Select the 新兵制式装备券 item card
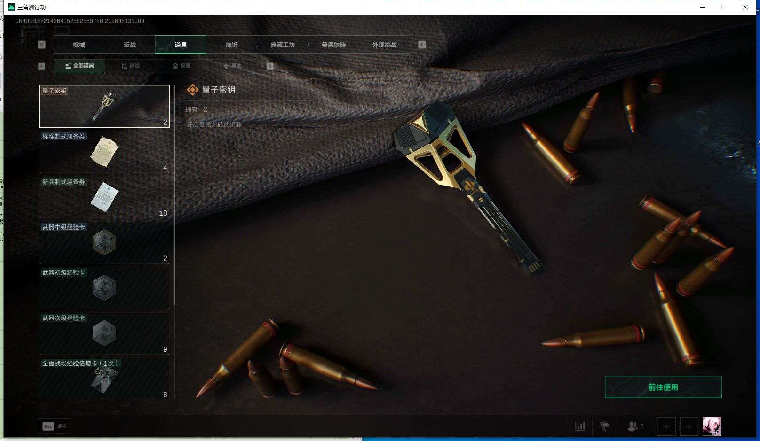This screenshot has width=760, height=441. click(x=104, y=197)
